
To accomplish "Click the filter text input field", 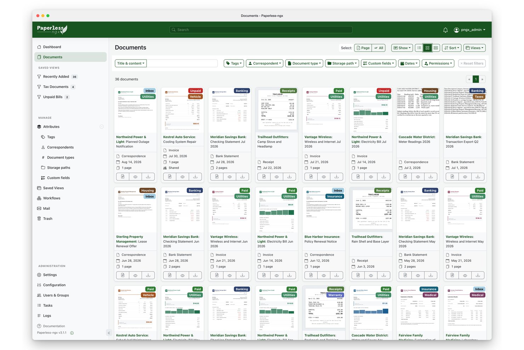I will click(182, 63).
